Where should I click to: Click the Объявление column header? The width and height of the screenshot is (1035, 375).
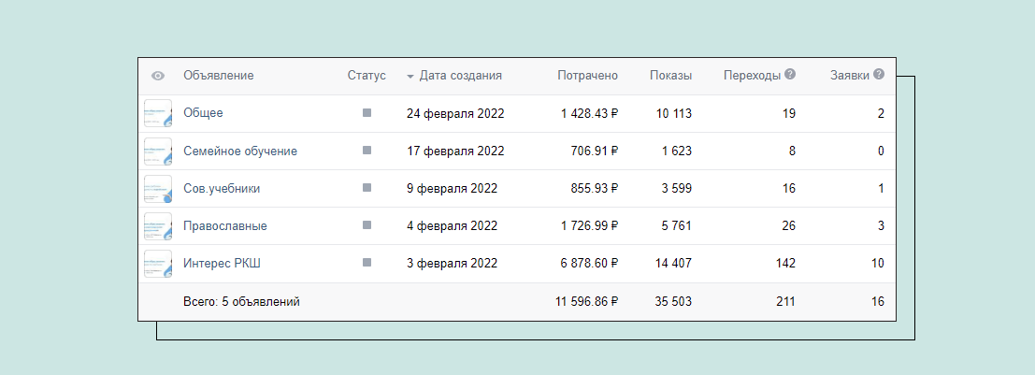[x=218, y=76]
